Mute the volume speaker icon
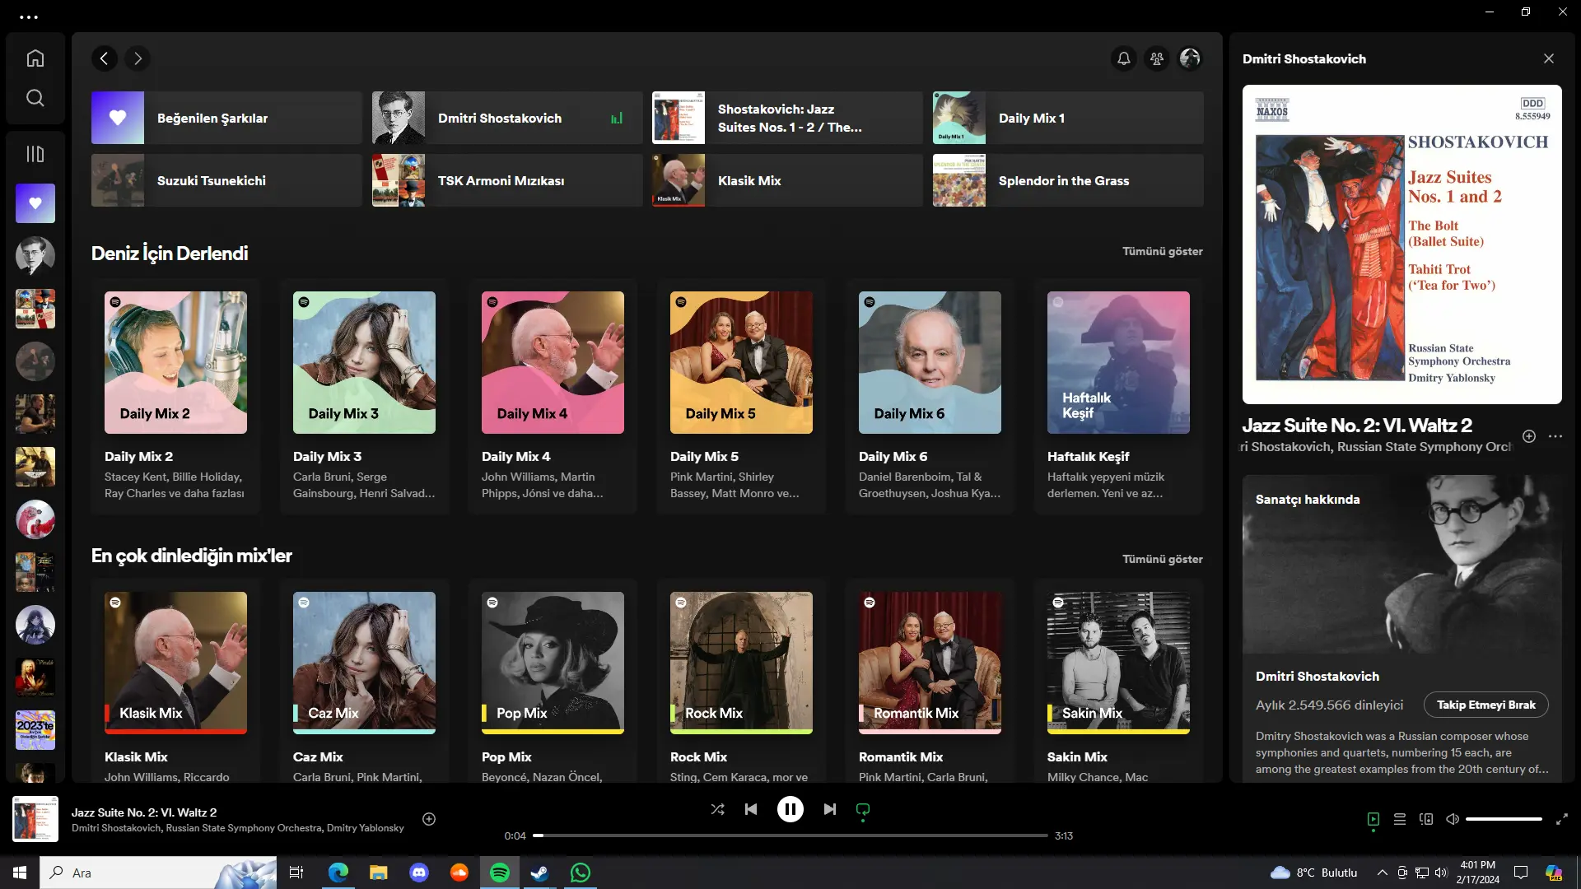This screenshot has width=1581, height=889. tap(1453, 819)
